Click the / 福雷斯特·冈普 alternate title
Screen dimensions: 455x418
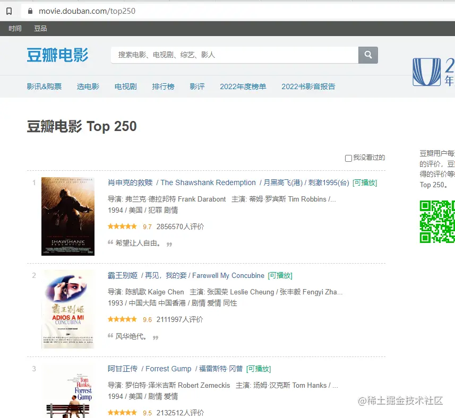(219, 369)
